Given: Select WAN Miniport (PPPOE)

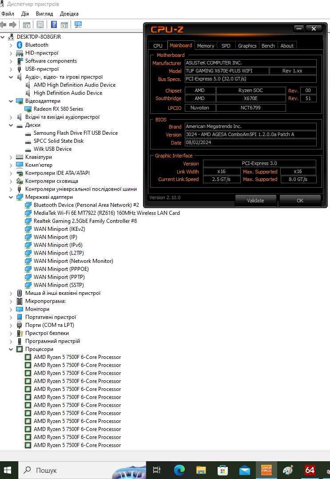Looking at the screenshot, I should tap(61, 269).
